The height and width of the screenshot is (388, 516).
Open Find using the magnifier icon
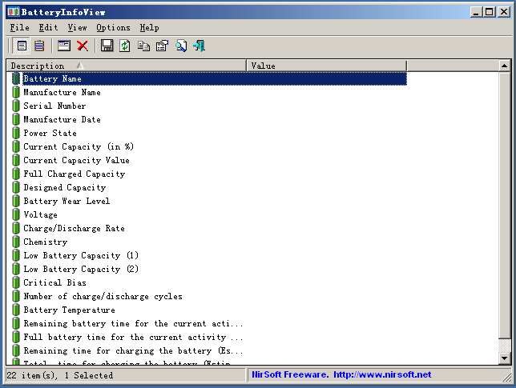pos(181,46)
